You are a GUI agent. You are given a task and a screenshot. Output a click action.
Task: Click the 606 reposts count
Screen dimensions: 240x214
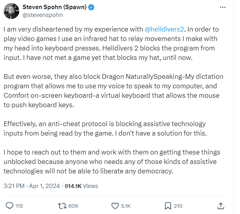(x=73, y=206)
